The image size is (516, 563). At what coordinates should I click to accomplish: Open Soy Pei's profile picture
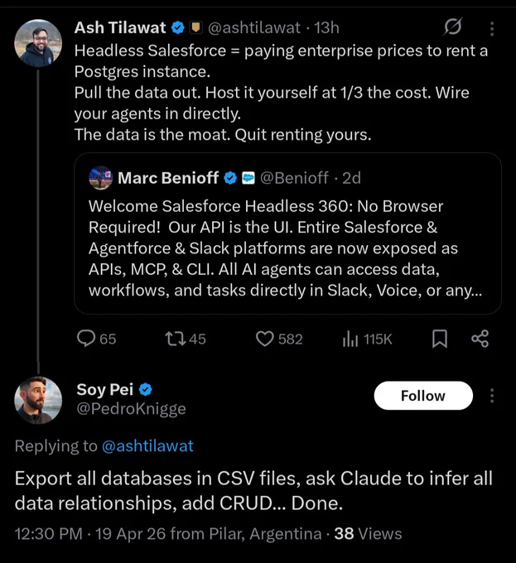[x=38, y=400]
